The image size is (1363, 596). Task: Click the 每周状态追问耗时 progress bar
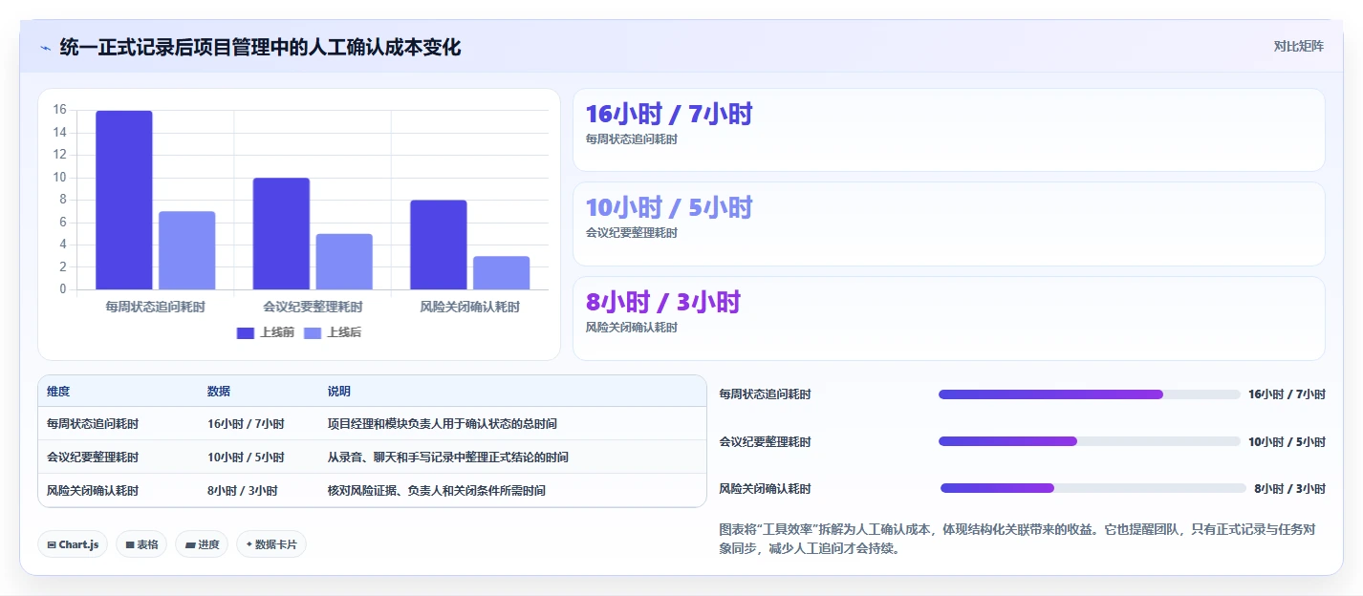click(1090, 394)
